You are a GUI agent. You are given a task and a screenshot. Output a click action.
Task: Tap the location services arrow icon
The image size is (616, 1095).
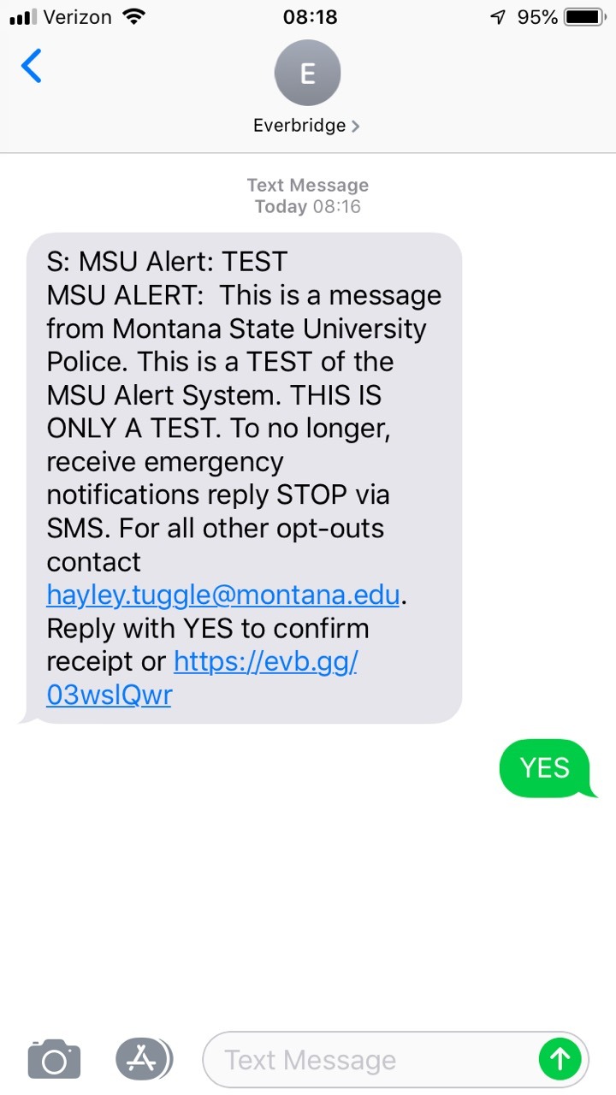click(x=498, y=17)
